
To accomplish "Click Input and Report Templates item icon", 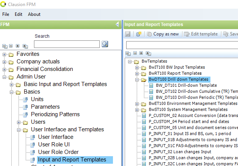I will (x=32, y=160).
